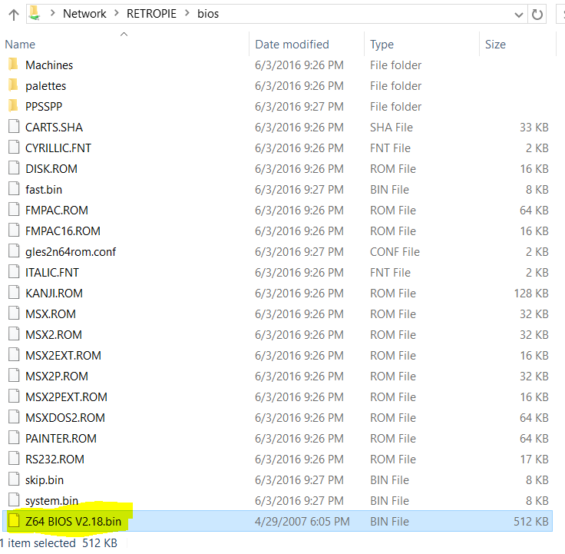
Task: Click MSX2EXT.ROM file icon
Action: click(x=14, y=355)
